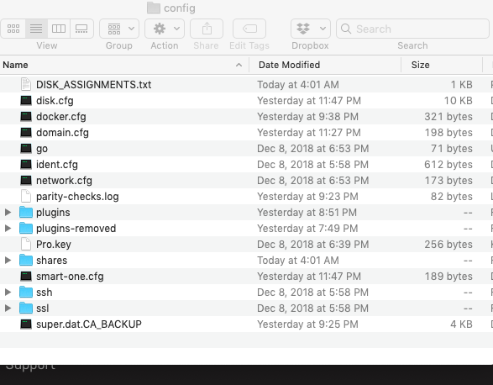Select the Pro.key file icon
Screen dimensions: 493x385
pos(26,245)
